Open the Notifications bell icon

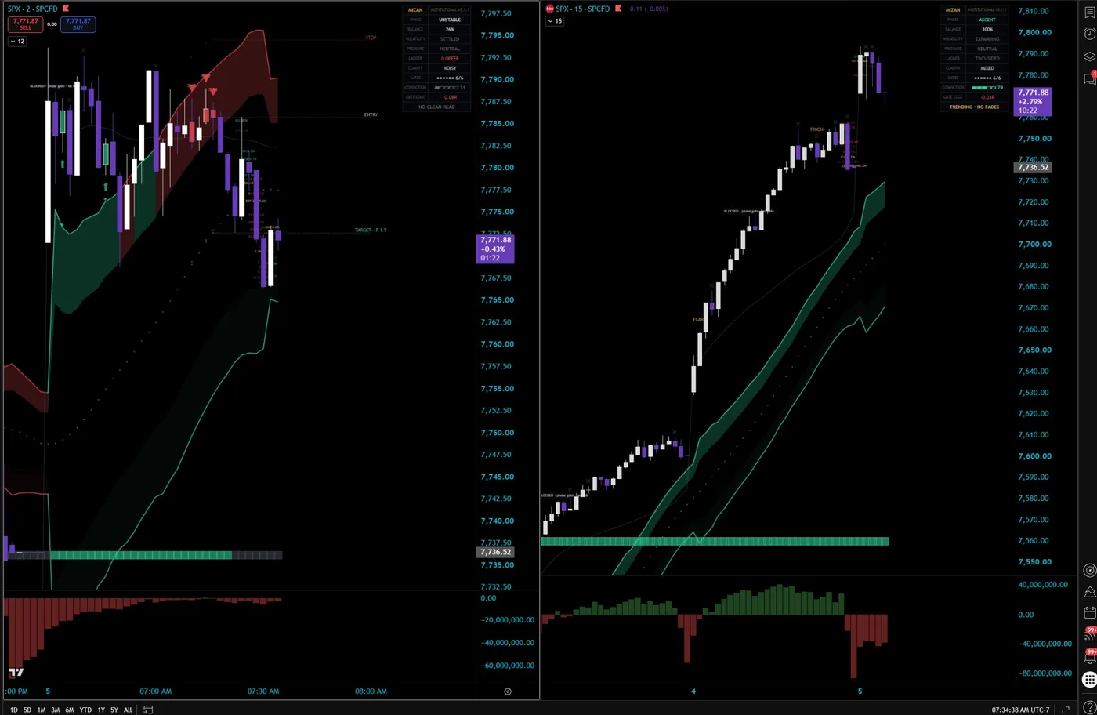1089,657
